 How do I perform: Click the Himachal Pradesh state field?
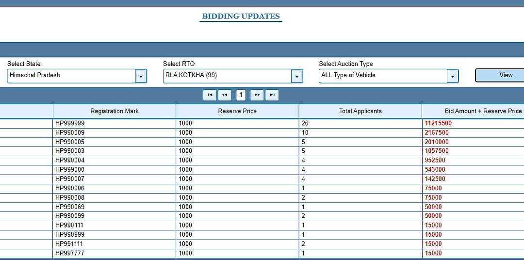pos(71,76)
